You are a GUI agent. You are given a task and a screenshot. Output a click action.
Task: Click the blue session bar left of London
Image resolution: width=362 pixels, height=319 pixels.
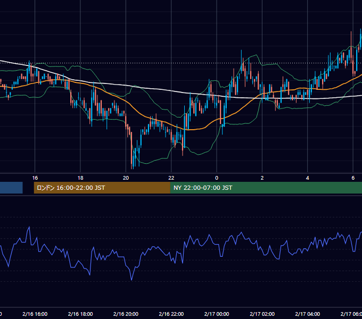pos(11,188)
